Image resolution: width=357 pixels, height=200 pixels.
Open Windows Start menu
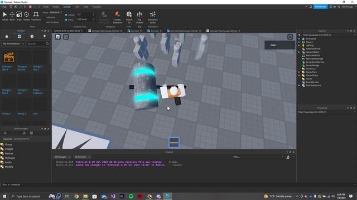point(4,196)
